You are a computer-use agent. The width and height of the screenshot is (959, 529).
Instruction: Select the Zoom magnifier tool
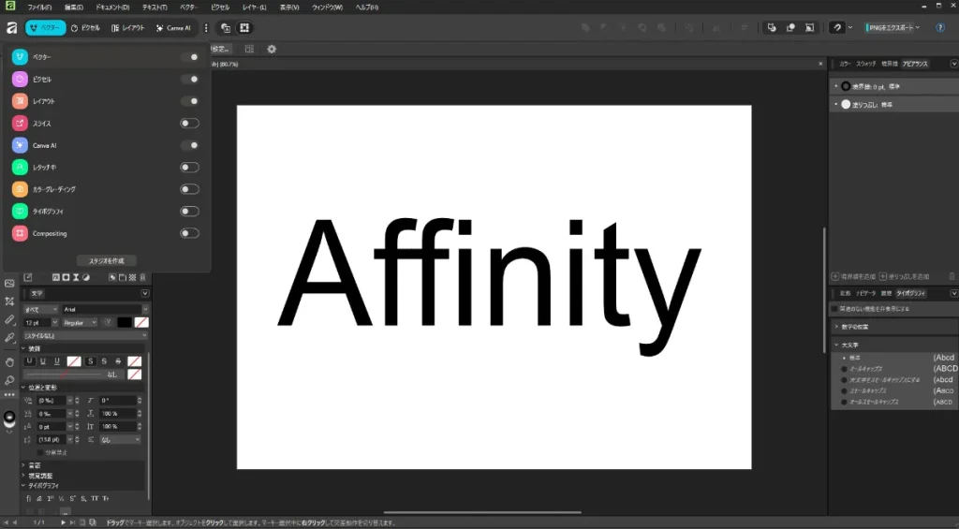coord(9,380)
